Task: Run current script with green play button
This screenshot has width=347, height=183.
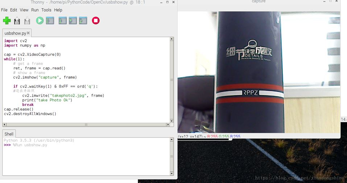Action: (40, 21)
